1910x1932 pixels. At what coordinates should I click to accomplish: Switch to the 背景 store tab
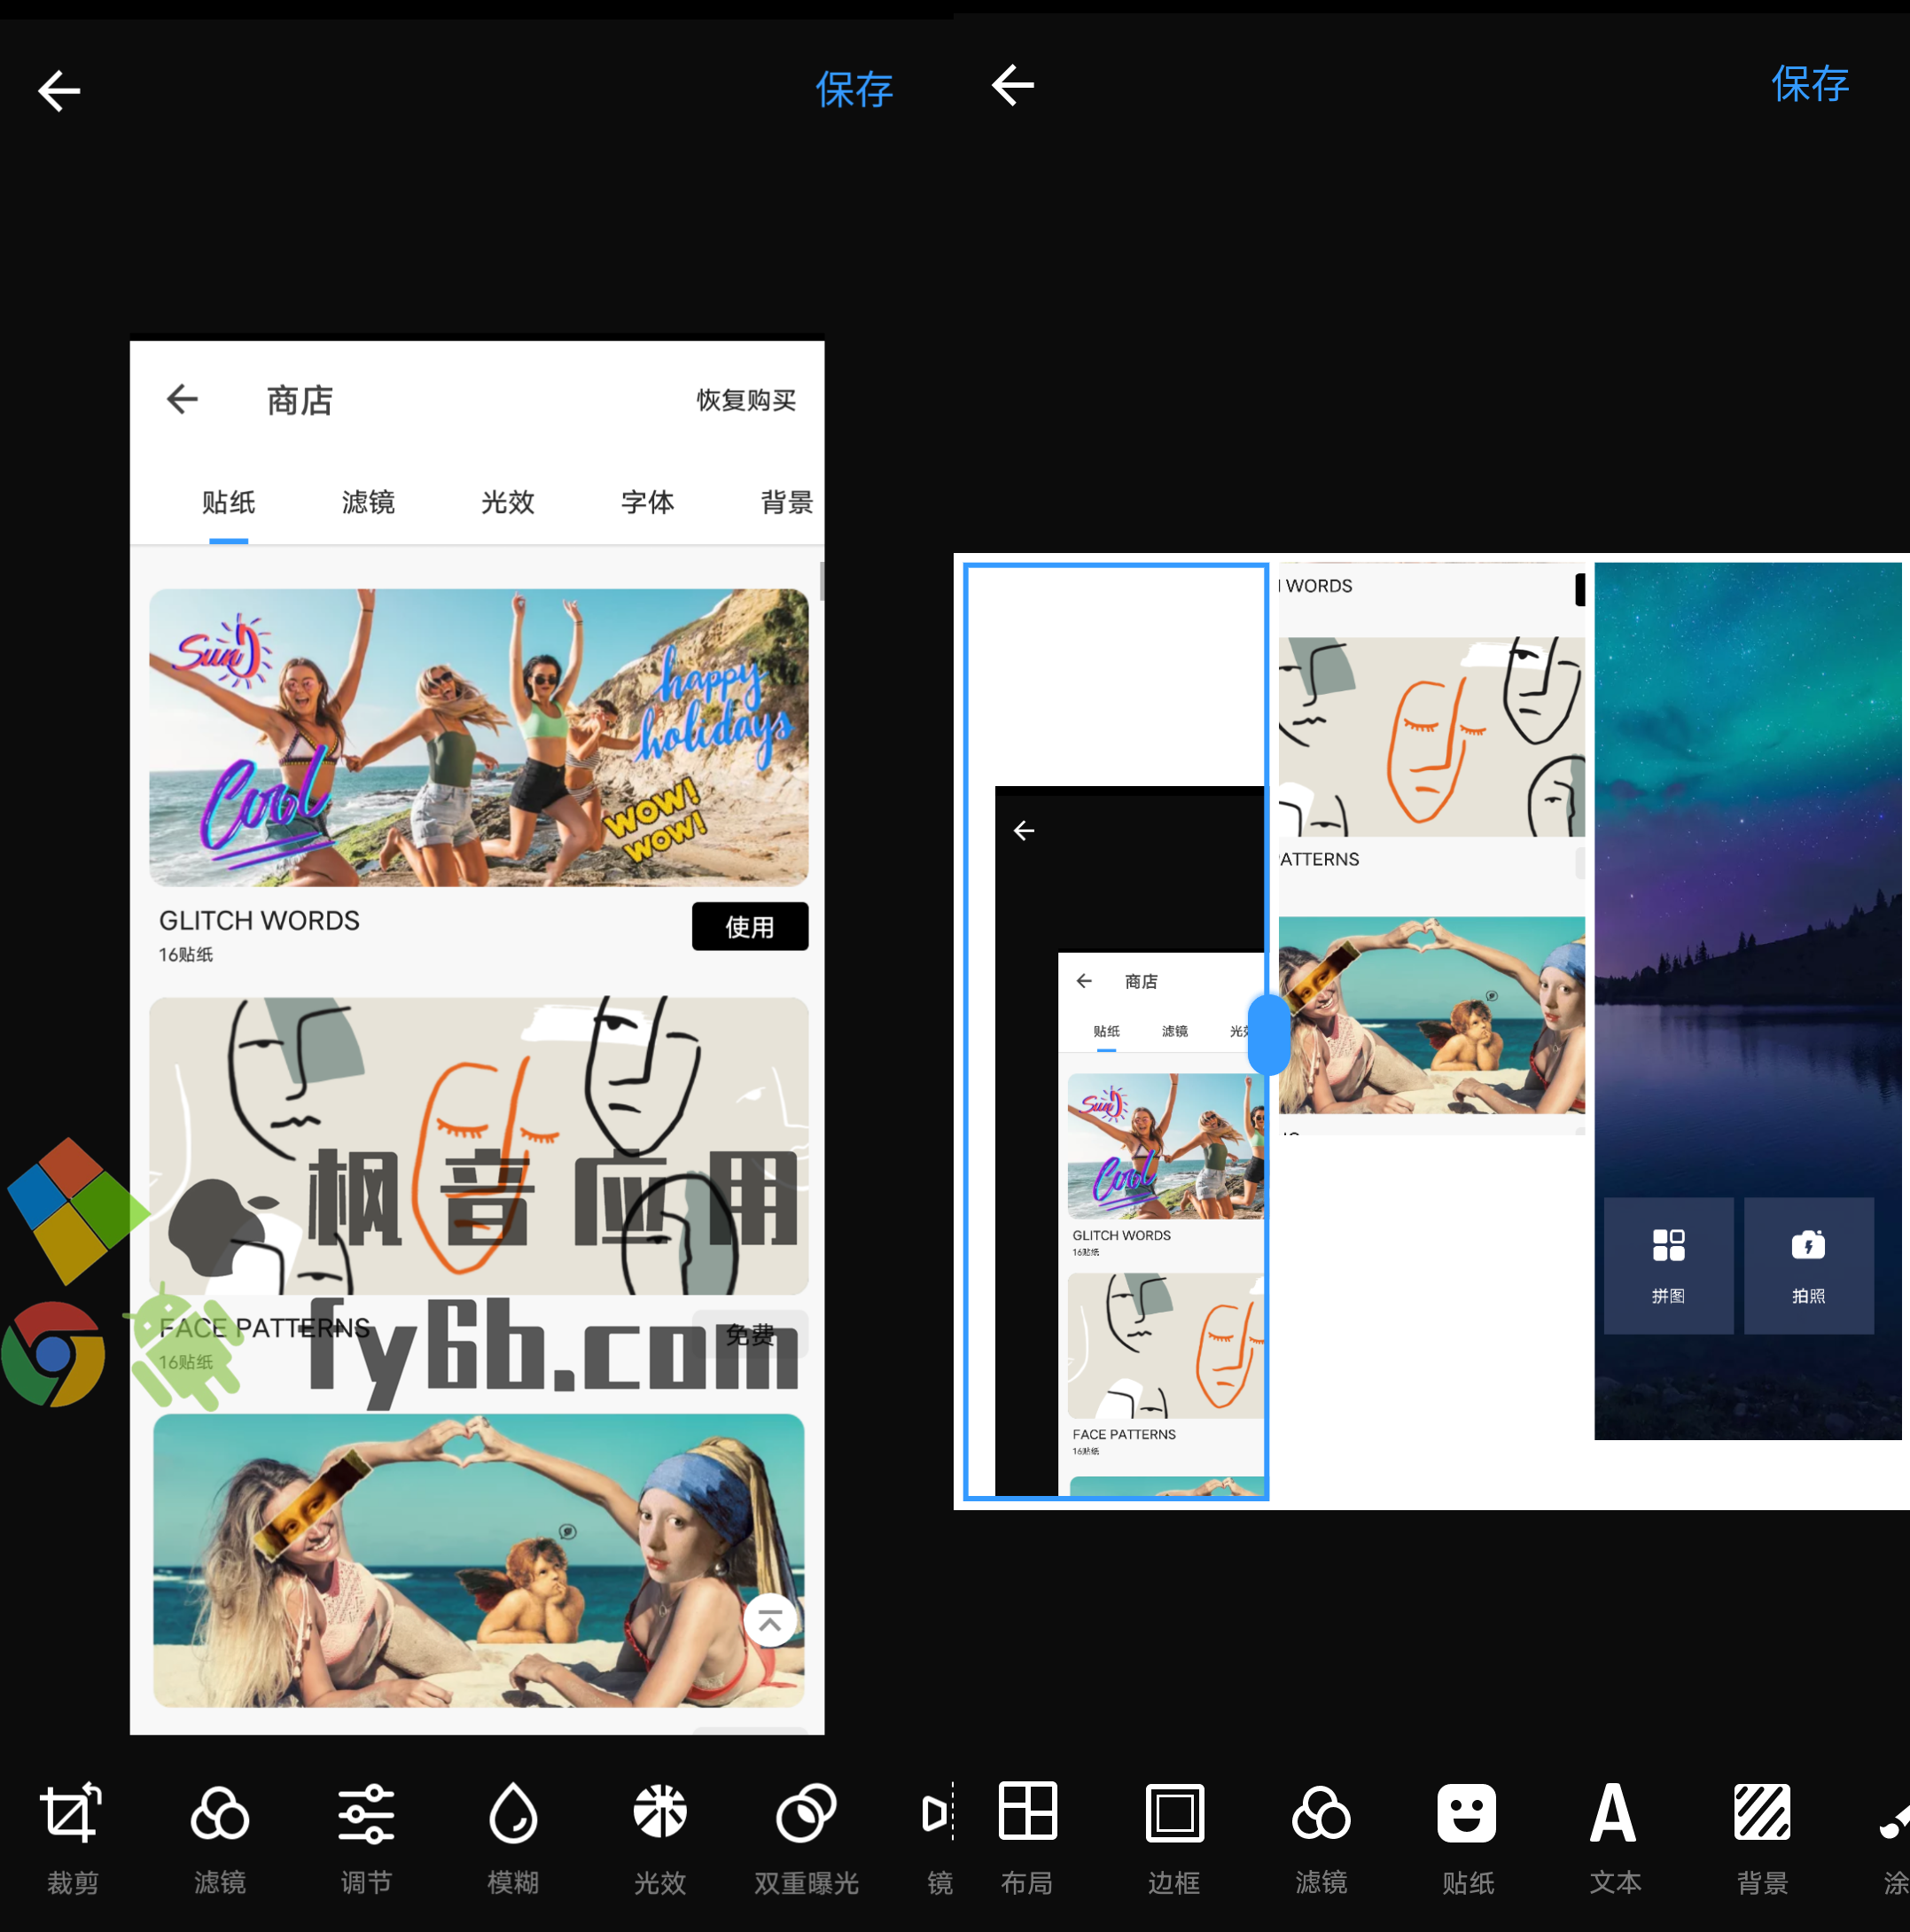(787, 502)
